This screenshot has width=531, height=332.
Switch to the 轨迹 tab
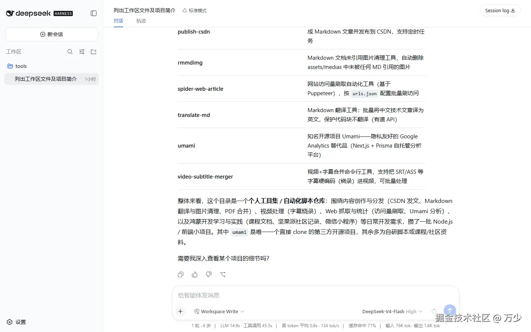(141, 21)
